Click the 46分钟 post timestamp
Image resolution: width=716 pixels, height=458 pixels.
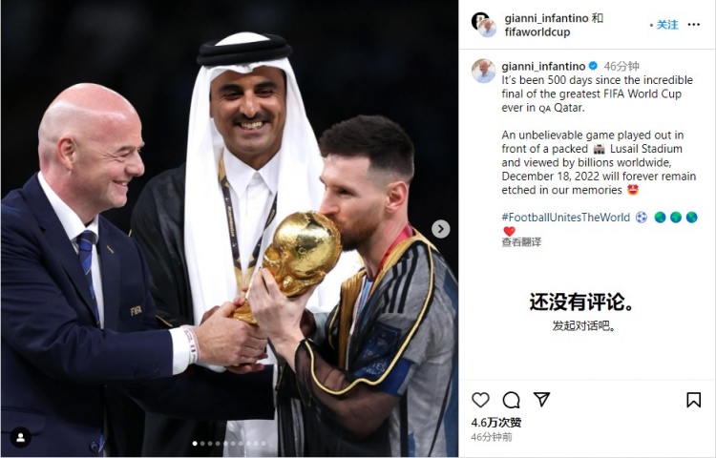coord(621,67)
